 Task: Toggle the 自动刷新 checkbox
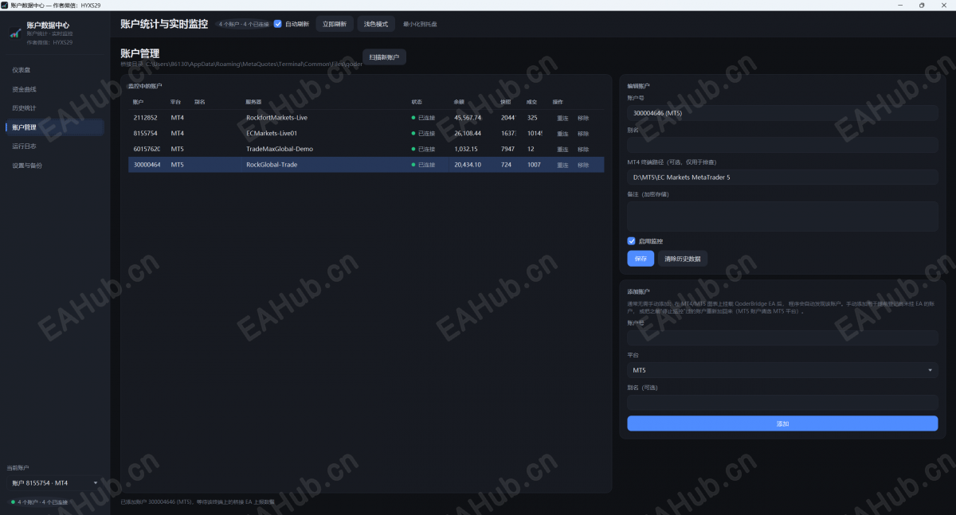point(278,24)
